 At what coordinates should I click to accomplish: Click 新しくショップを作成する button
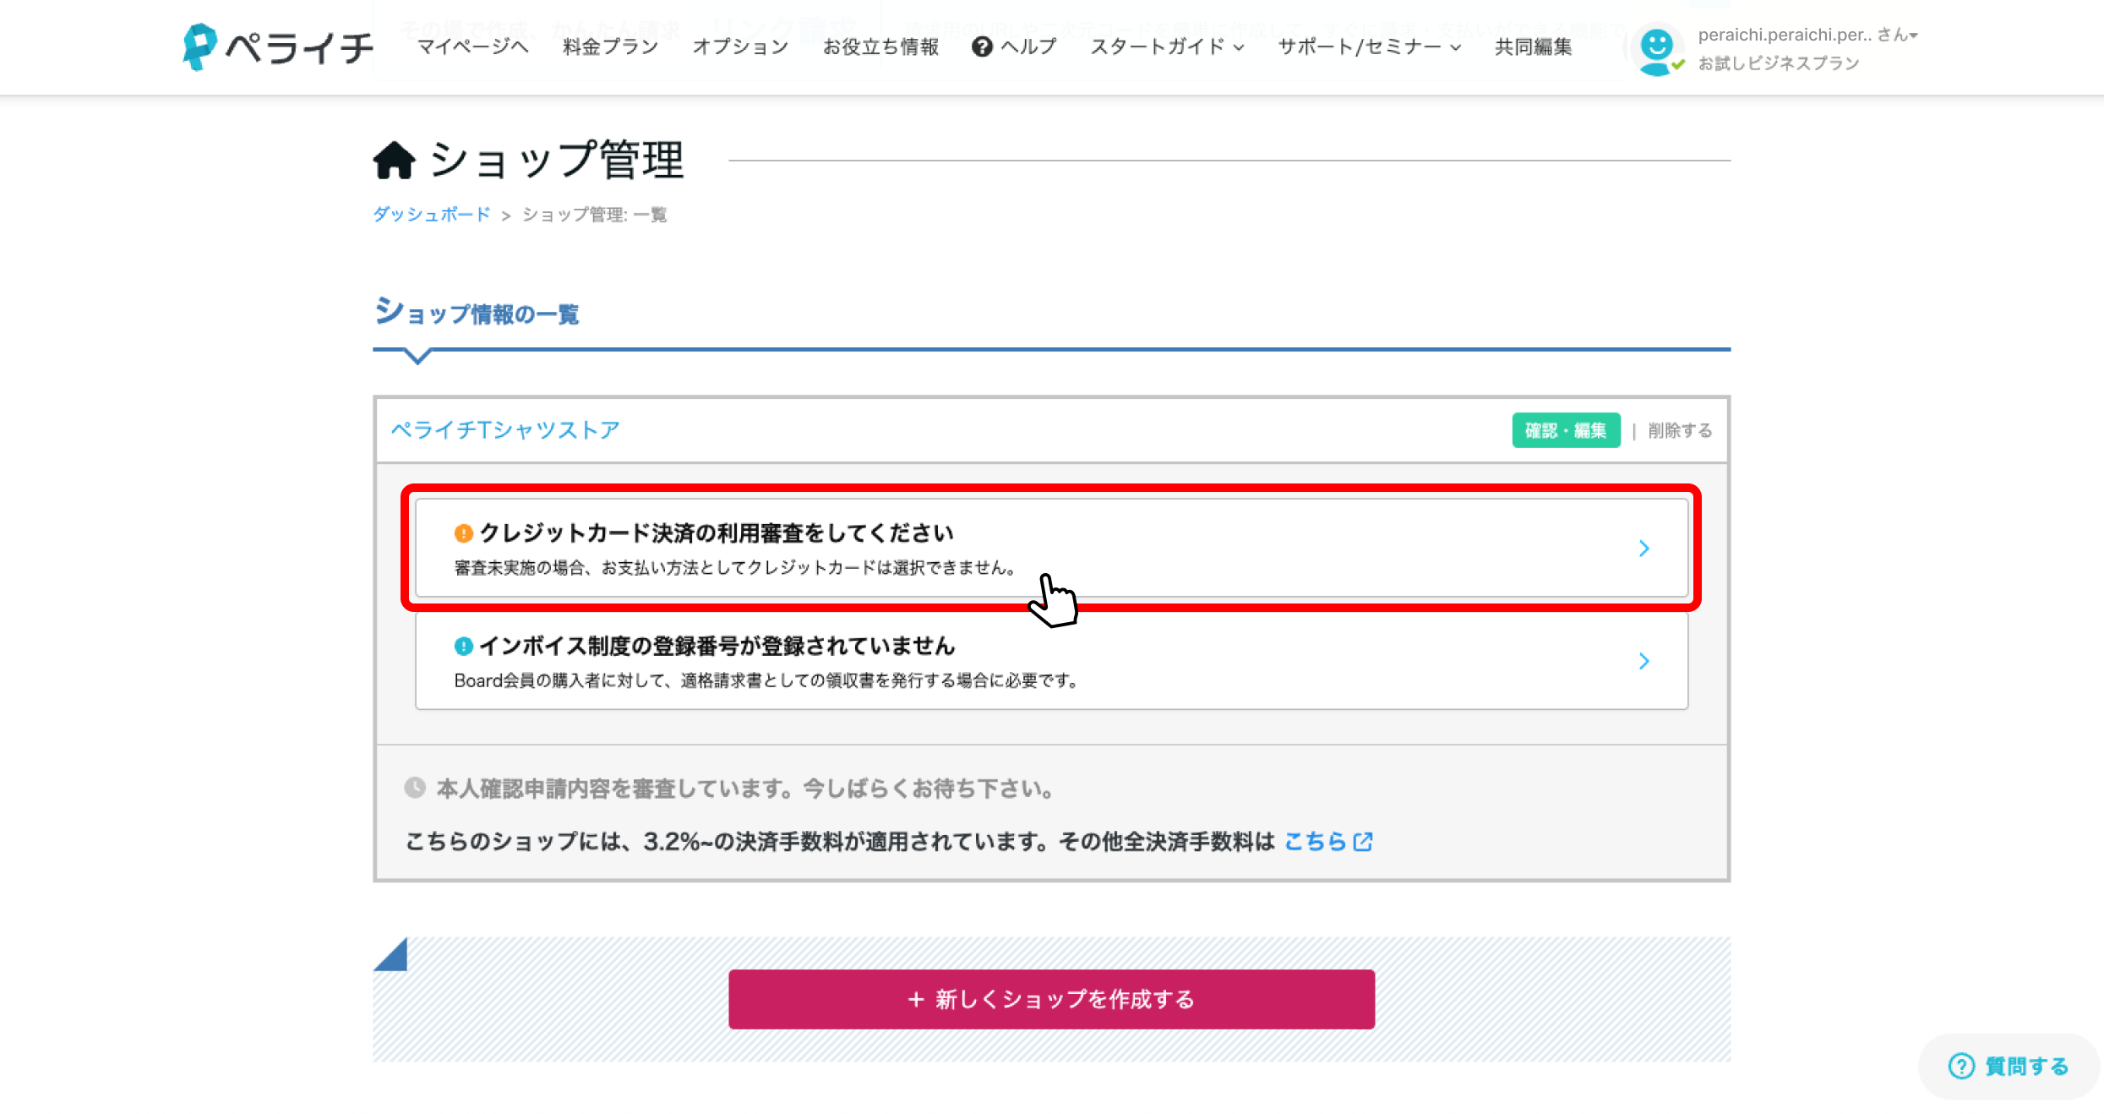click(x=1051, y=999)
